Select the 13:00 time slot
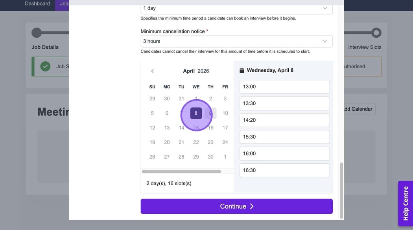The image size is (413, 230). pyautogui.click(x=284, y=87)
